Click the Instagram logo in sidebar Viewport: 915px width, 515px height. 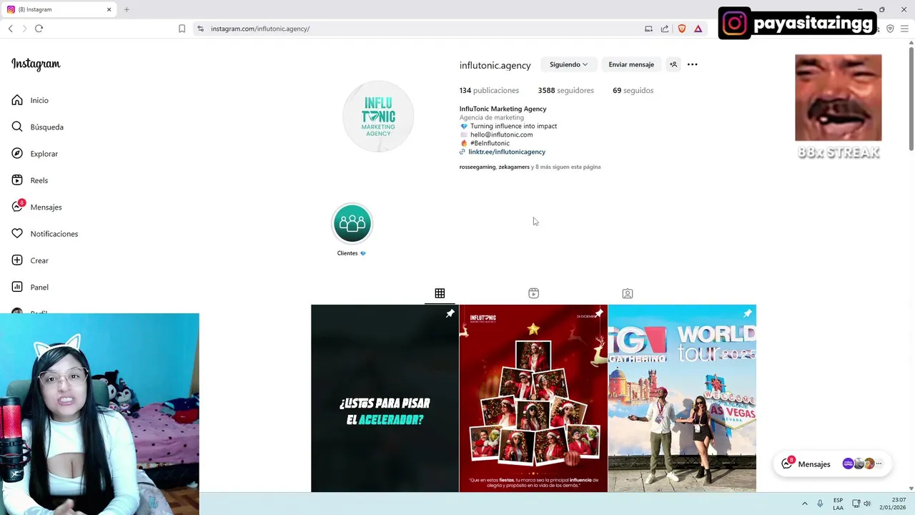pos(36,64)
